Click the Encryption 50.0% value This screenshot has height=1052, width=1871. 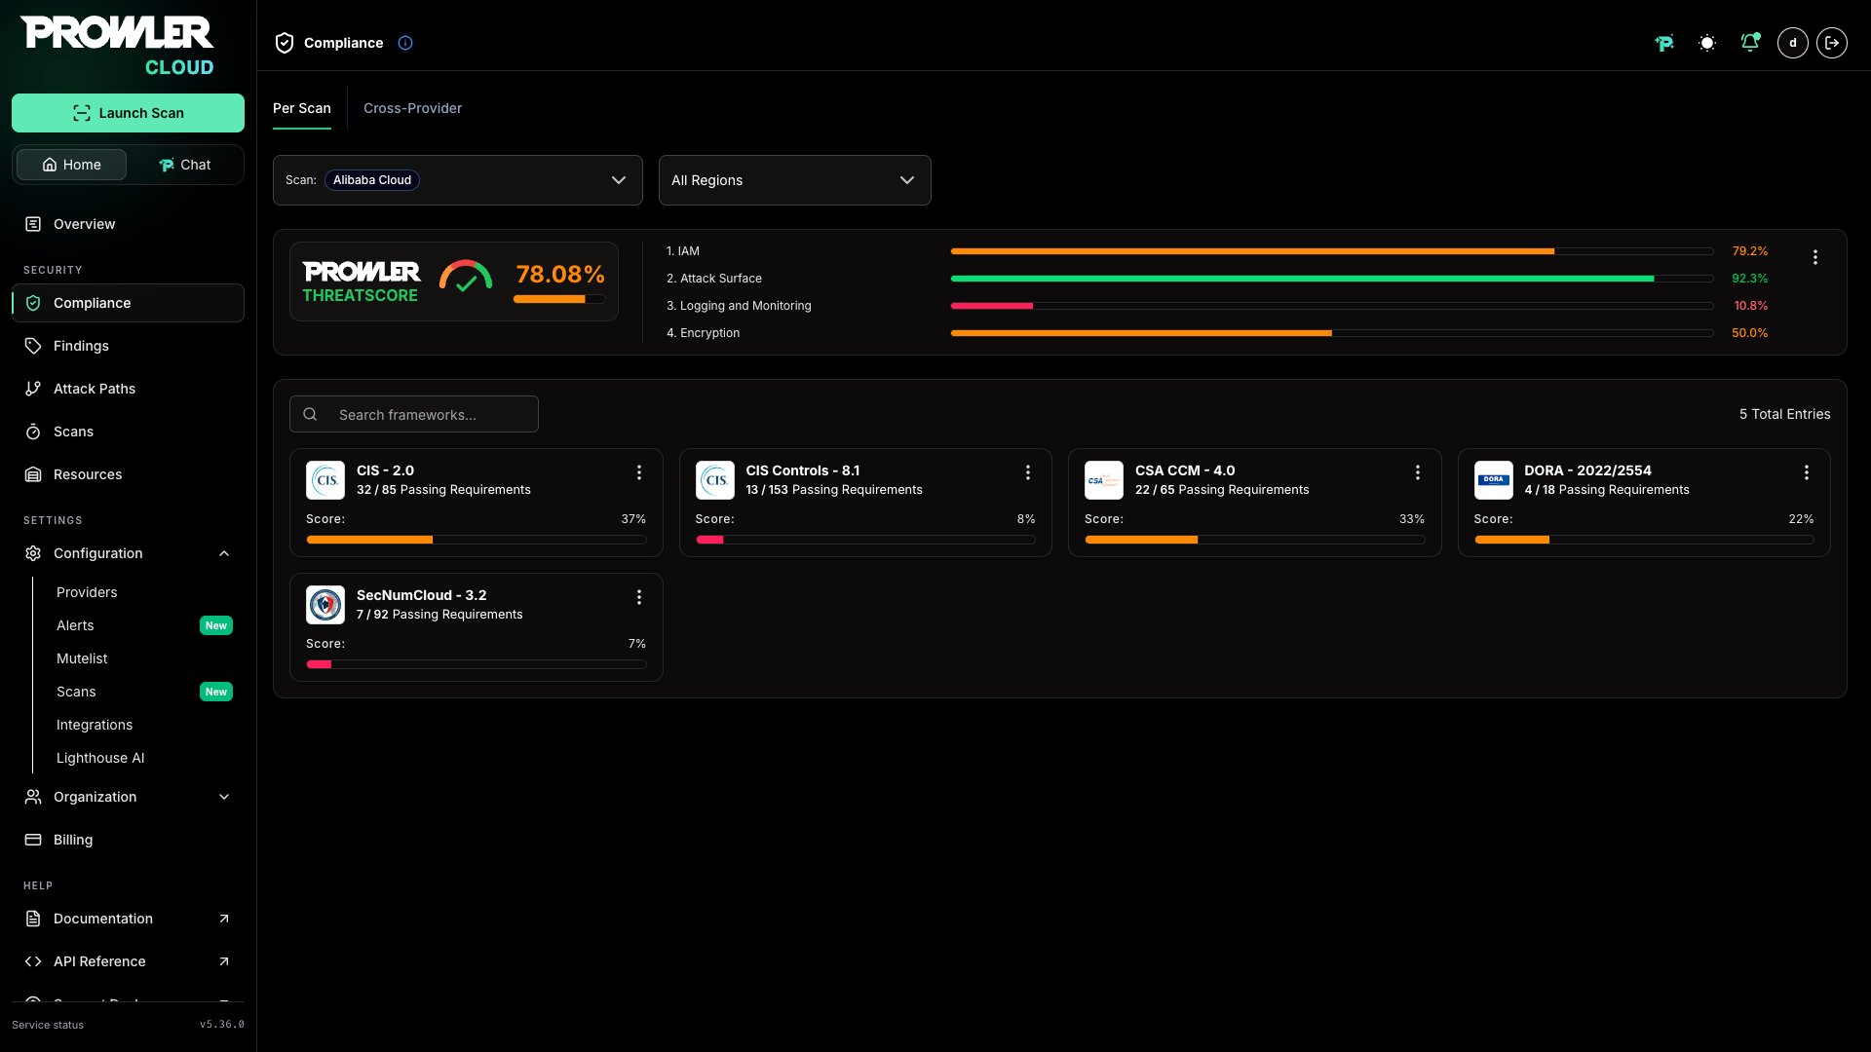tap(1750, 333)
